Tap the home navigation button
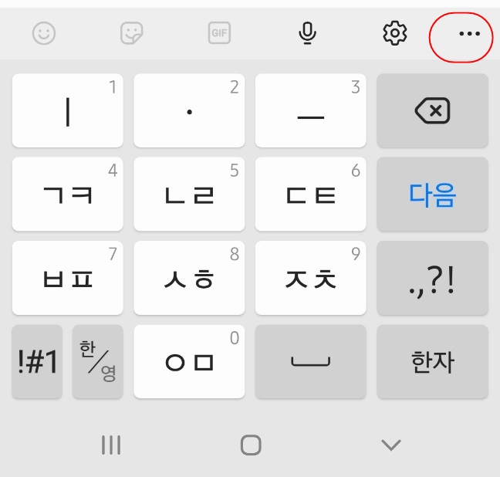Screen dimensions: 500x477 pos(251,445)
